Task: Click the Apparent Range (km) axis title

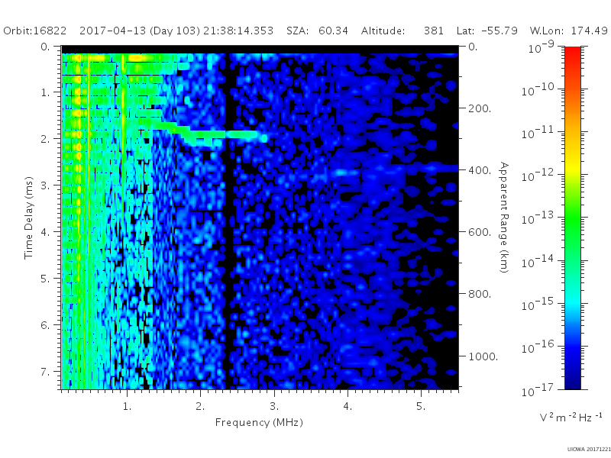Action: pos(504,218)
